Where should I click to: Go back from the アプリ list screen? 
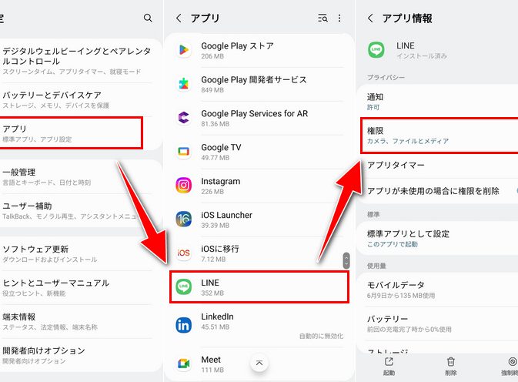[x=179, y=18]
